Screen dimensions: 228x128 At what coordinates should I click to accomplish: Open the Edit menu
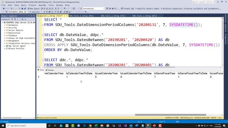pyautogui.click(x=10, y=5)
